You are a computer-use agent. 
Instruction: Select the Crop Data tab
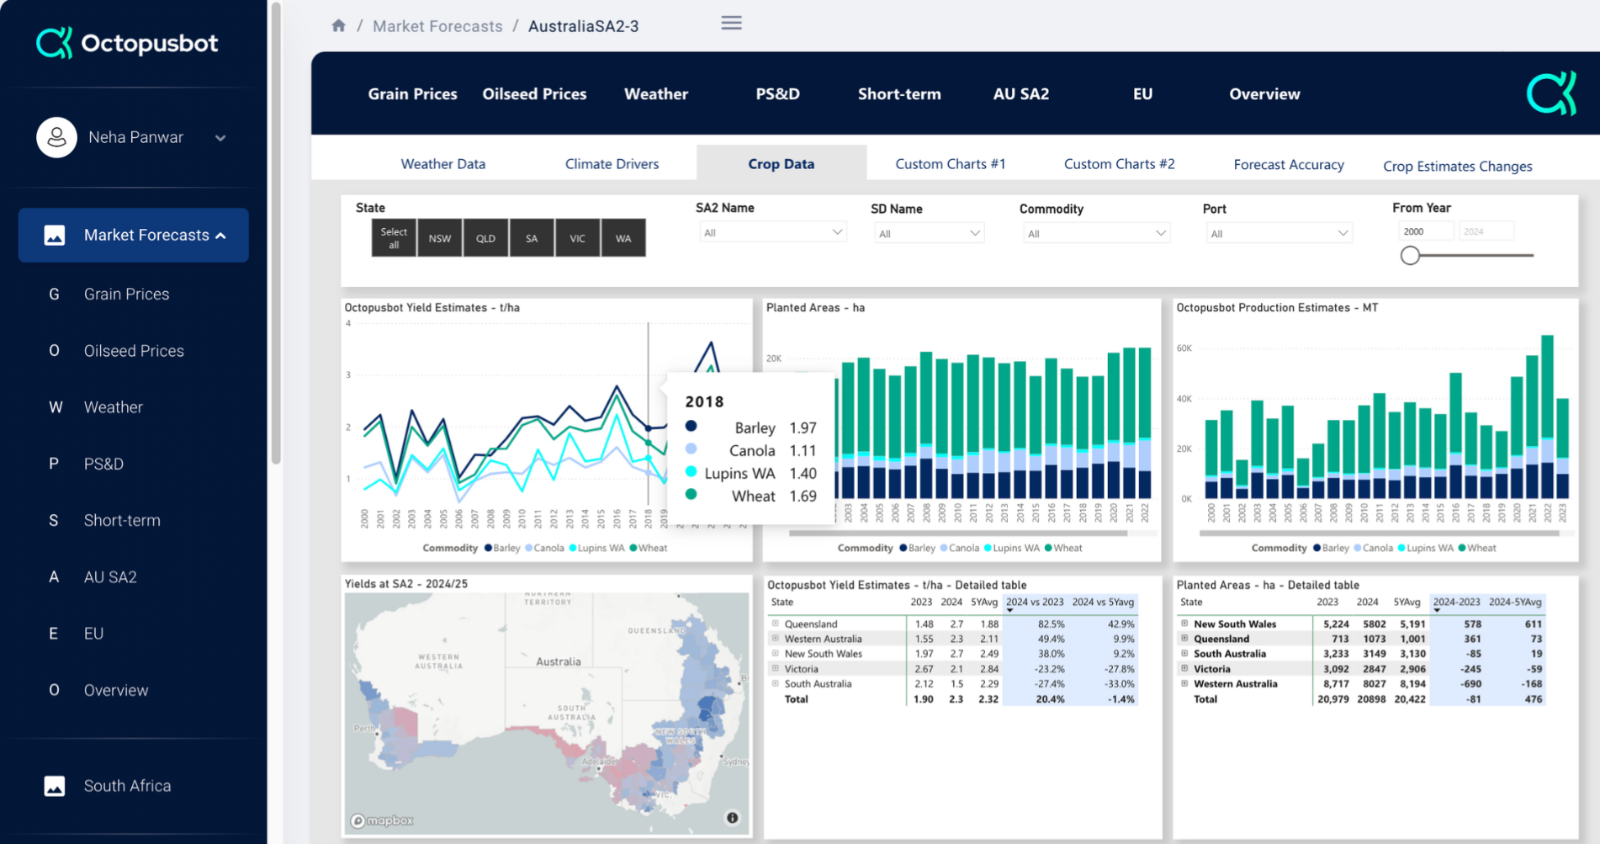point(781,164)
